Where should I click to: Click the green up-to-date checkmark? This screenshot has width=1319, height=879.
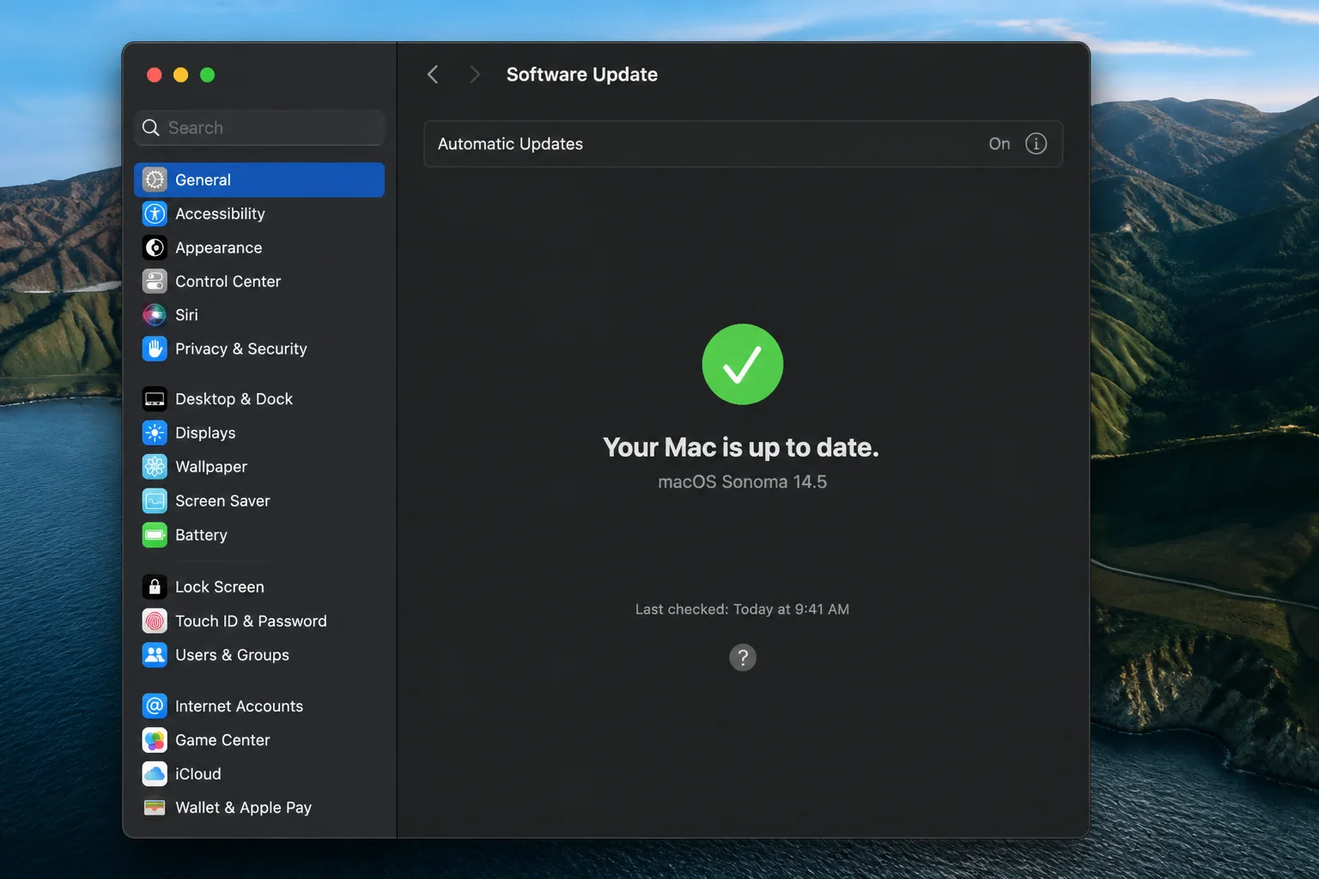point(743,364)
